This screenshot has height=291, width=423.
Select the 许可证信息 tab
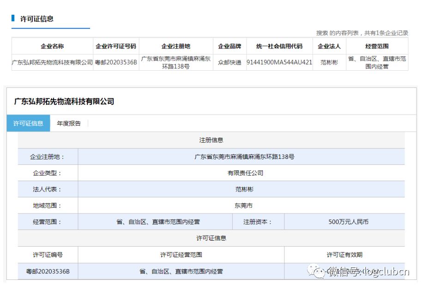tap(28, 123)
